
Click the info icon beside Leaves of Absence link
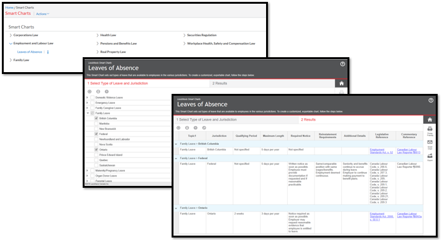[48, 52]
